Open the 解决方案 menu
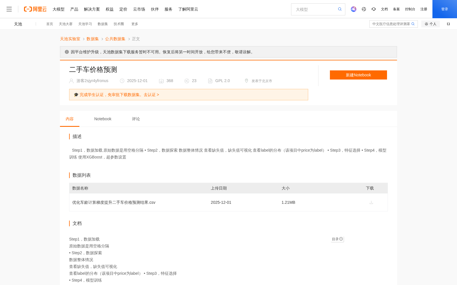Screen dimensions: 457x285 pos(92,9)
